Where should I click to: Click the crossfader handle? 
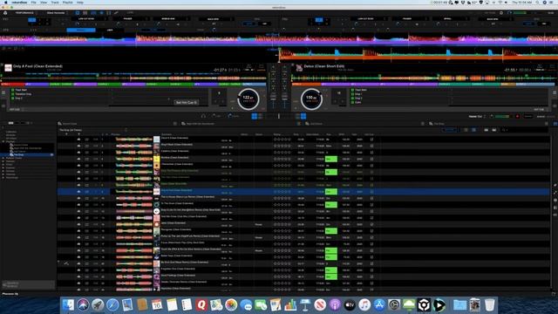[x=279, y=116]
